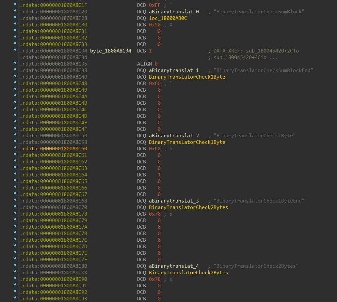Toggle breakpoint dot at address 1800A8C38
Screen dimensions: 337x302
pyautogui.click(x=15, y=69)
